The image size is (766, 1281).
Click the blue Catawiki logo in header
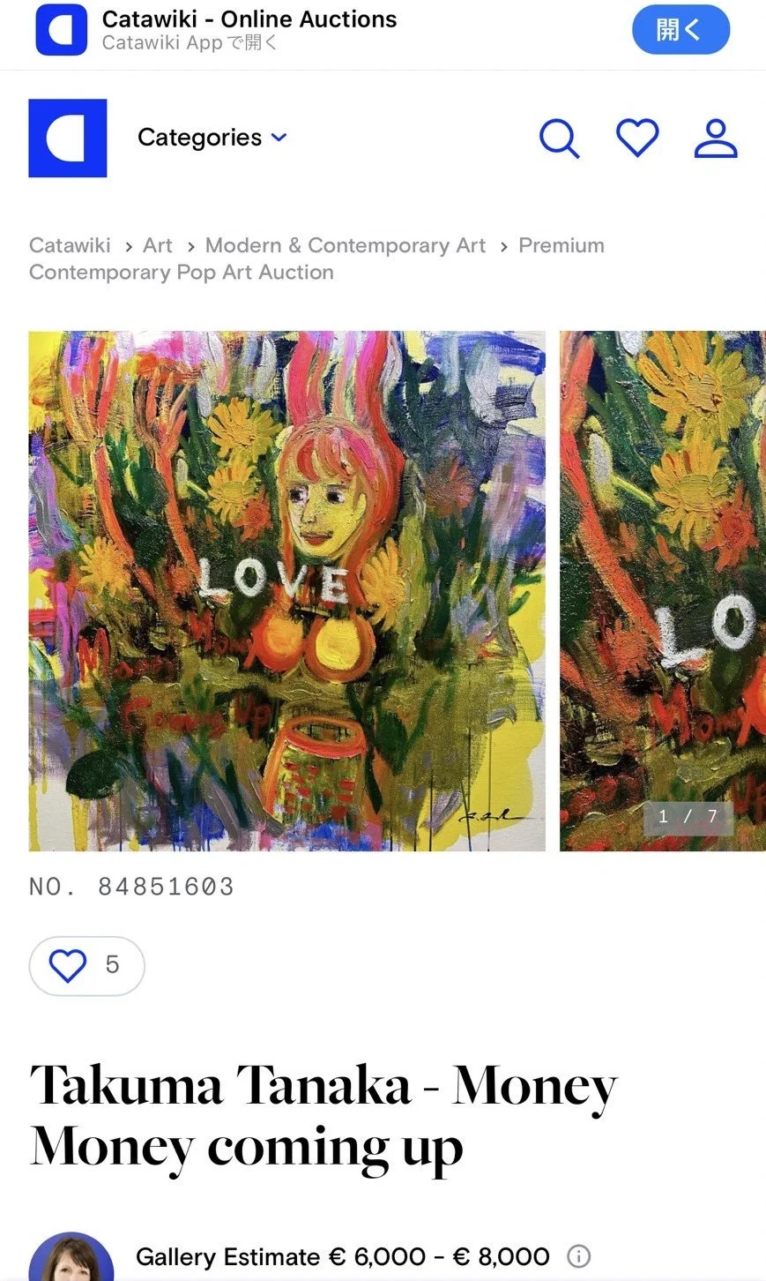[x=68, y=138]
